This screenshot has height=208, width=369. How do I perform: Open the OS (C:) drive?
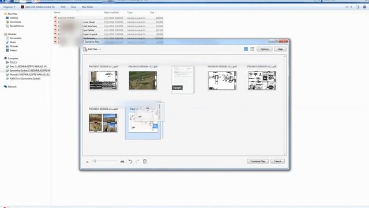[x=12, y=62]
